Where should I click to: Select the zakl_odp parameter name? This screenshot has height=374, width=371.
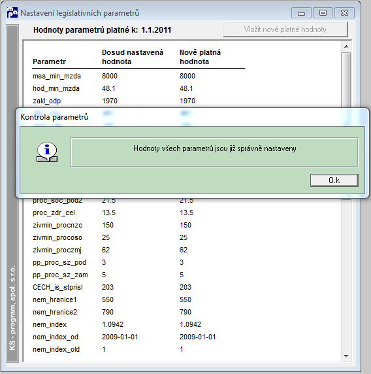[x=47, y=101]
